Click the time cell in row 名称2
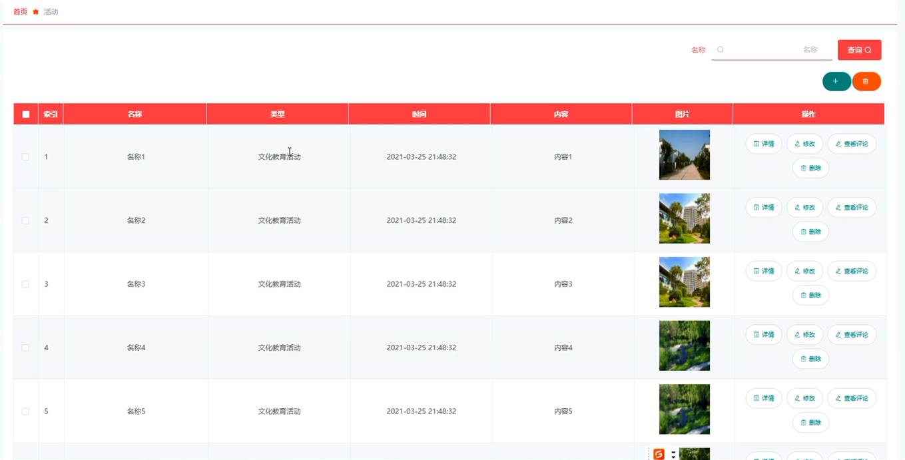905x460 pixels. (422, 220)
